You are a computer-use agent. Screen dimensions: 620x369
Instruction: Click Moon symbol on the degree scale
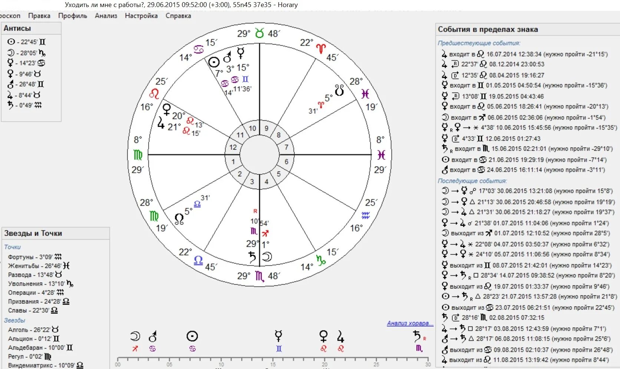135,336
